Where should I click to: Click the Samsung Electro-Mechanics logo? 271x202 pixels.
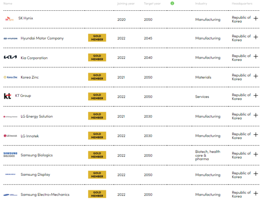pos(10,195)
